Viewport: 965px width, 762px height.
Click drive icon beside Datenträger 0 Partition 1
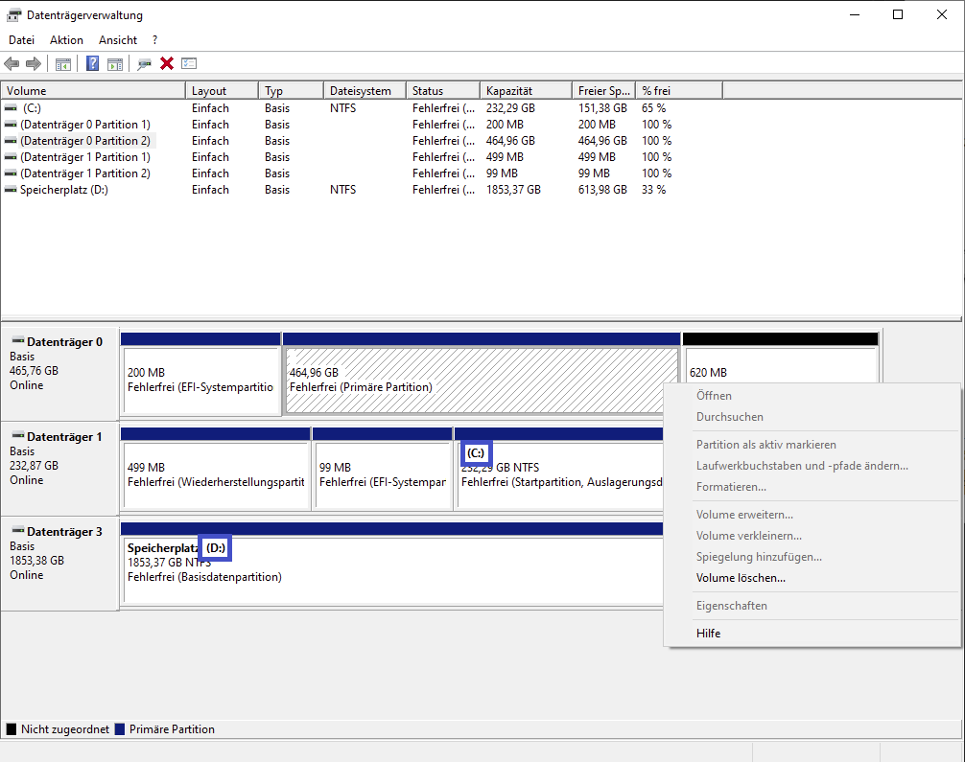click(x=11, y=125)
